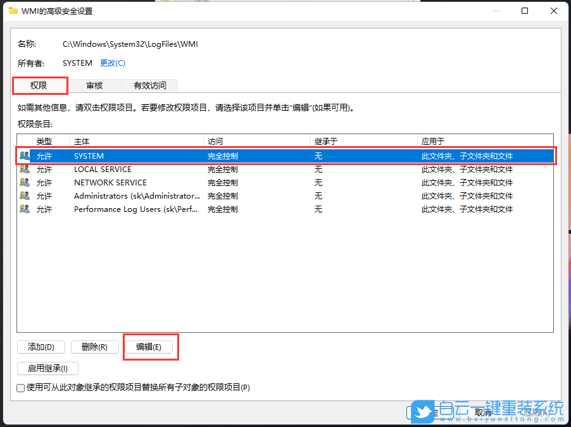Click the 取消 button

pos(482,412)
